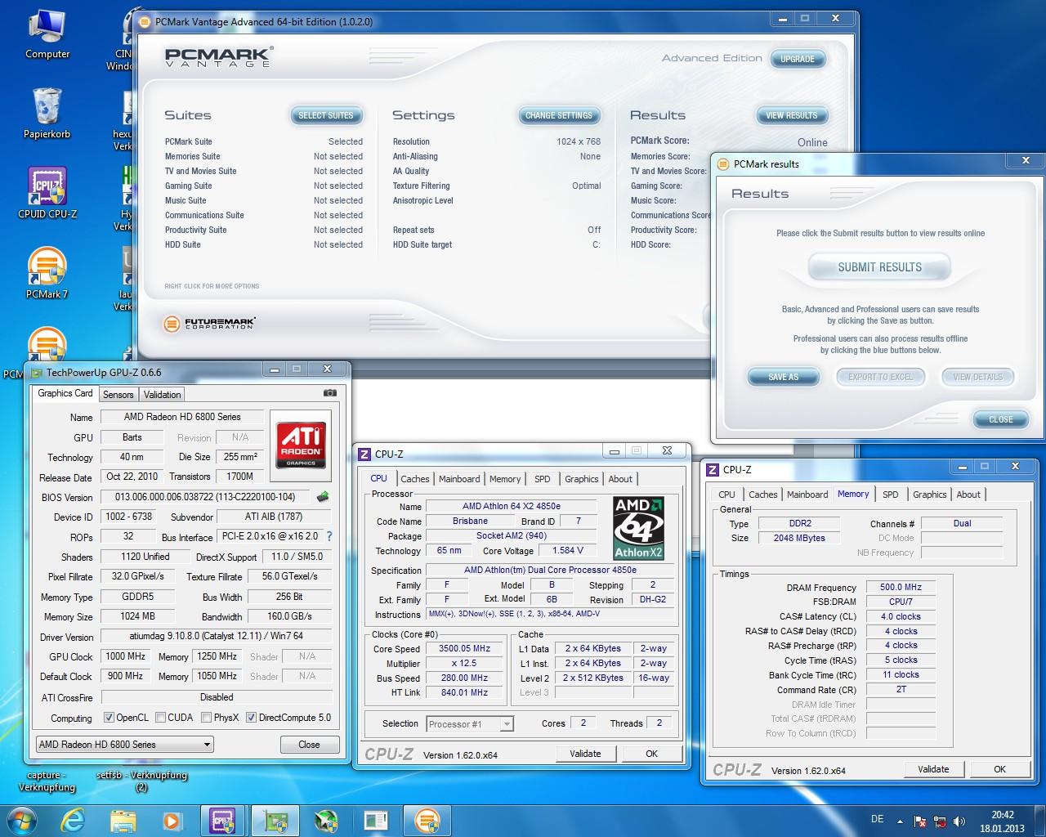Click the Core Speed 3500.05 MHz value

click(465, 649)
